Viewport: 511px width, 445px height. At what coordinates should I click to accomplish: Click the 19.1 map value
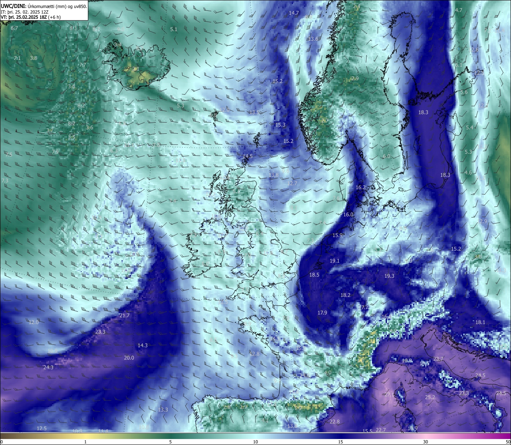click(335, 261)
